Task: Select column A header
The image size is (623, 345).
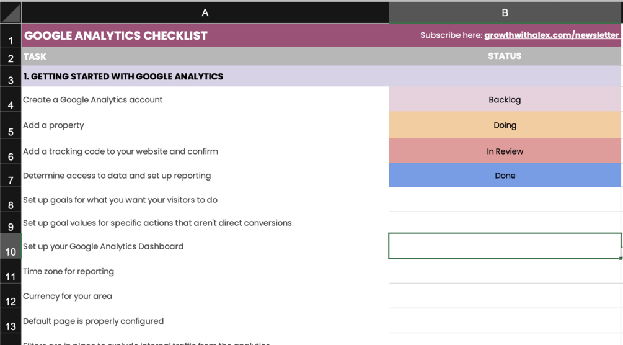Action: tap(205, 12)
